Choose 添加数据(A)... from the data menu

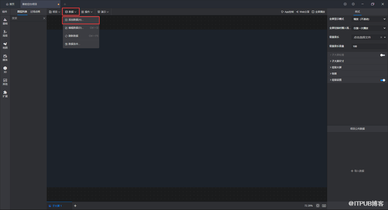(x=81, y=20)
